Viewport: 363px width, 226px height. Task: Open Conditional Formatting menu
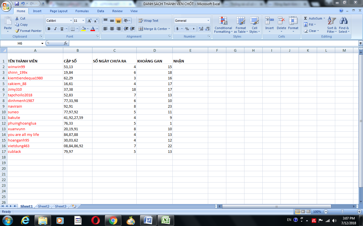[x=223, y=25]
